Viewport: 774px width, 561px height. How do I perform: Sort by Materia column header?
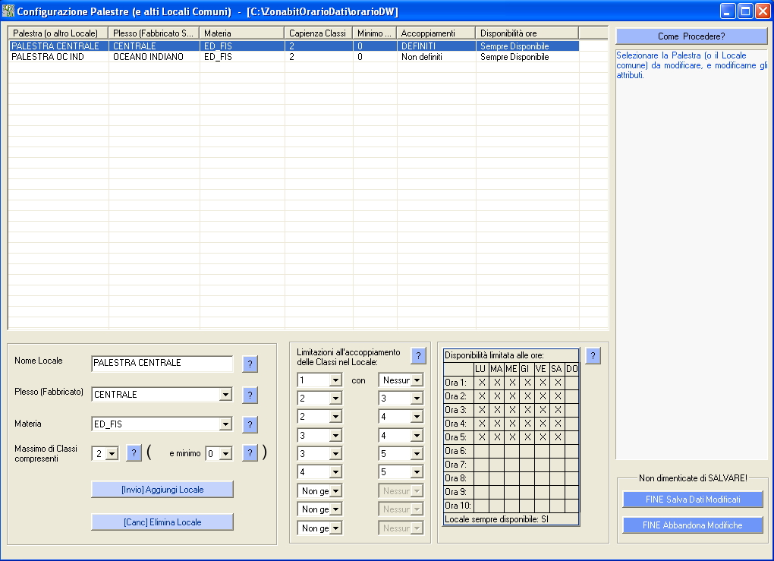tap(242, 33)
